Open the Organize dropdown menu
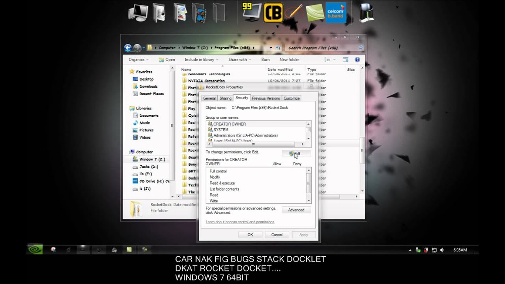 click(137, 59)
